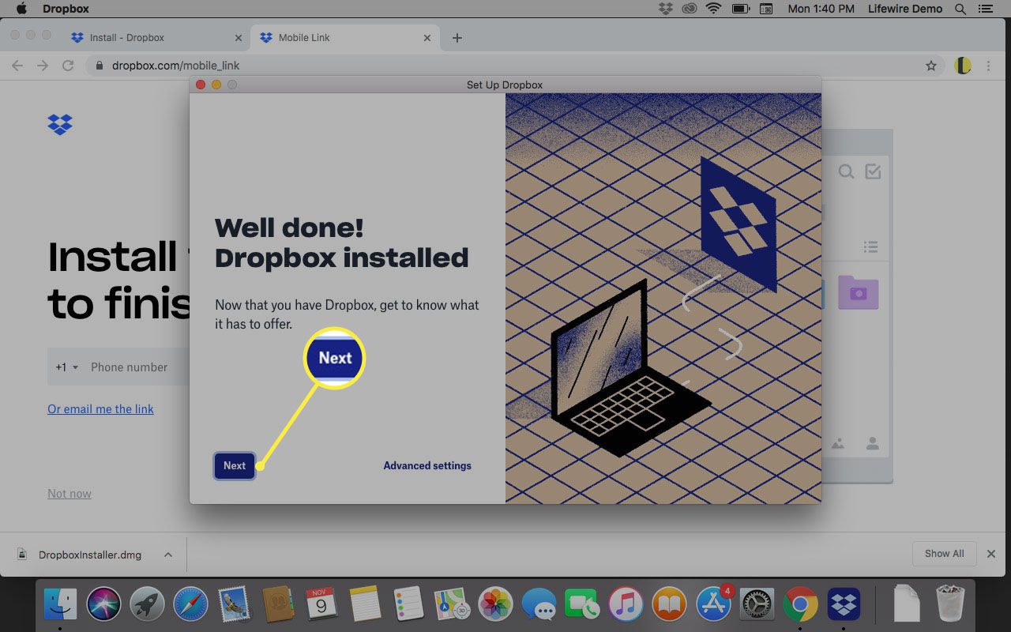Click the clock showing Mon 1:40 PM
Screen dimensions: 1011x632
click(x=821, y=9)
